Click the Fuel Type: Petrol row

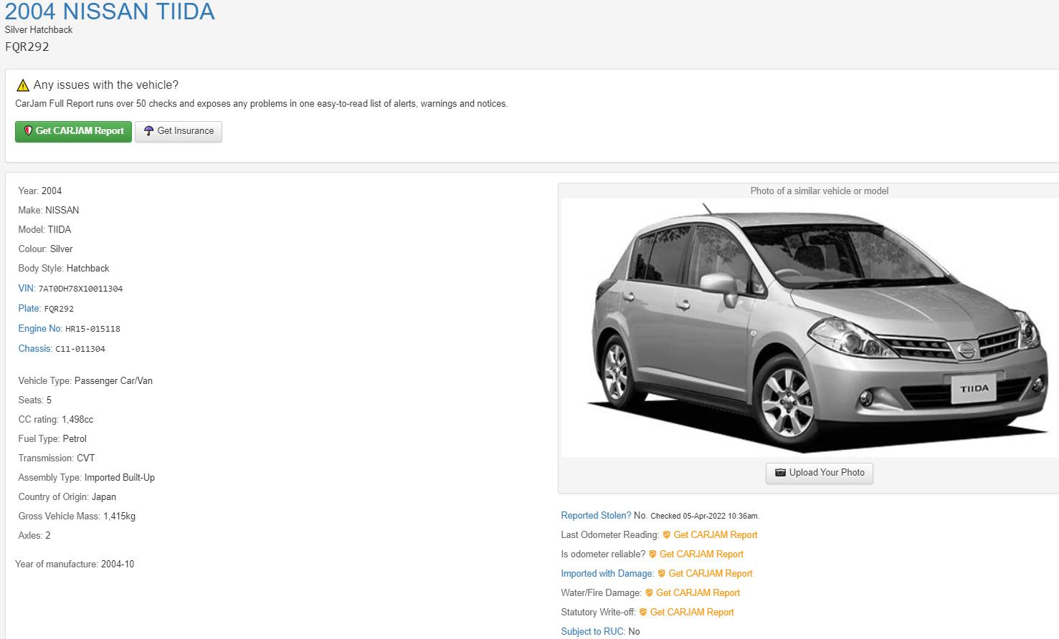click(52, 438)
